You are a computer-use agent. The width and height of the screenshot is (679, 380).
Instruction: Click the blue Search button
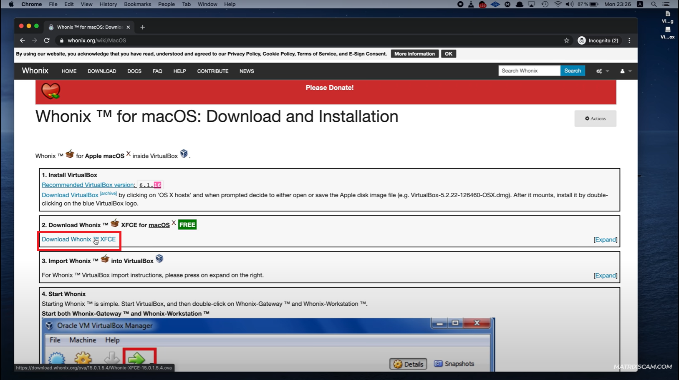pos(573,71)
